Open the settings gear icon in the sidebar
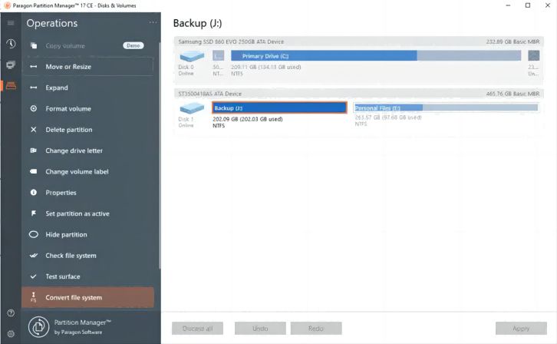Viewport: 557px width, 344px height. (11, 334)
